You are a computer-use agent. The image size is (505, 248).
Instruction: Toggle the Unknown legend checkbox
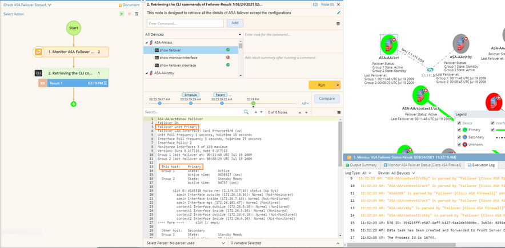(459, 144)
